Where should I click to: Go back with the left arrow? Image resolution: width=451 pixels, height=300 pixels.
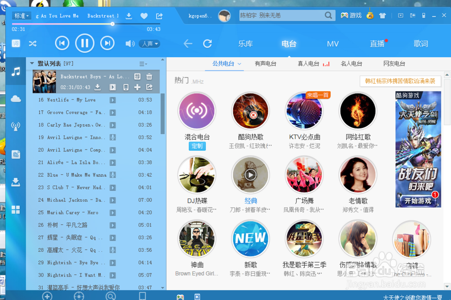[188, 44]
